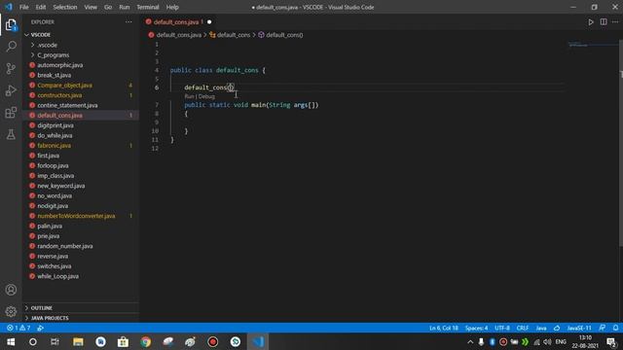Open the red recorder app on taskbar

(213, 341)
